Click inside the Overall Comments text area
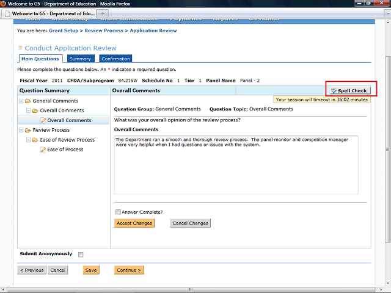 pos(236,165)
